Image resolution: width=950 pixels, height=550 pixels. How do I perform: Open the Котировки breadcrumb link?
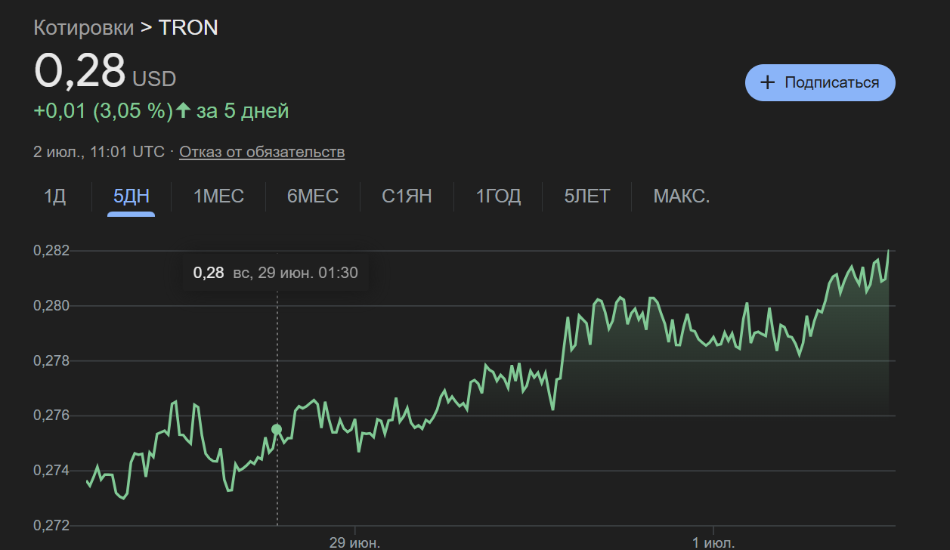[x=83, y=28]
